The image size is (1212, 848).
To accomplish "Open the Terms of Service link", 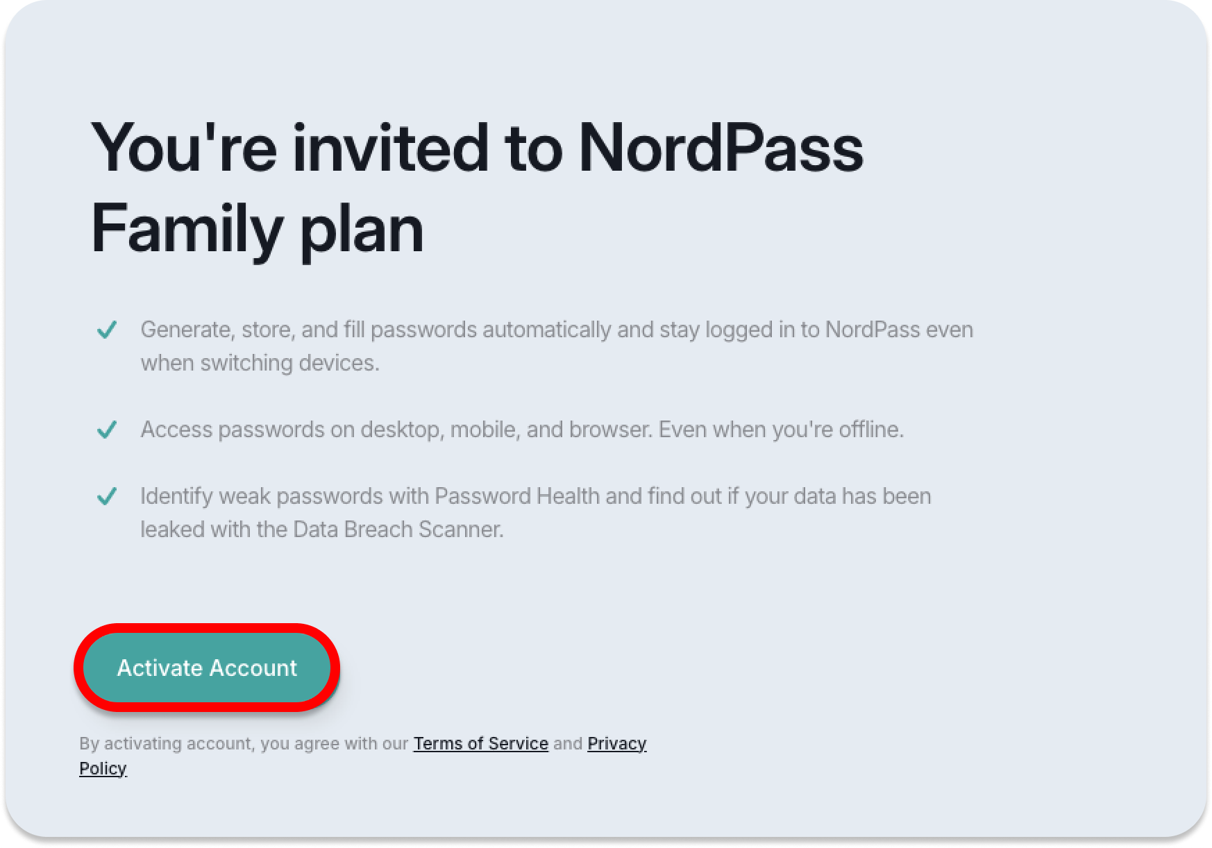I will (x=480, y=743).
